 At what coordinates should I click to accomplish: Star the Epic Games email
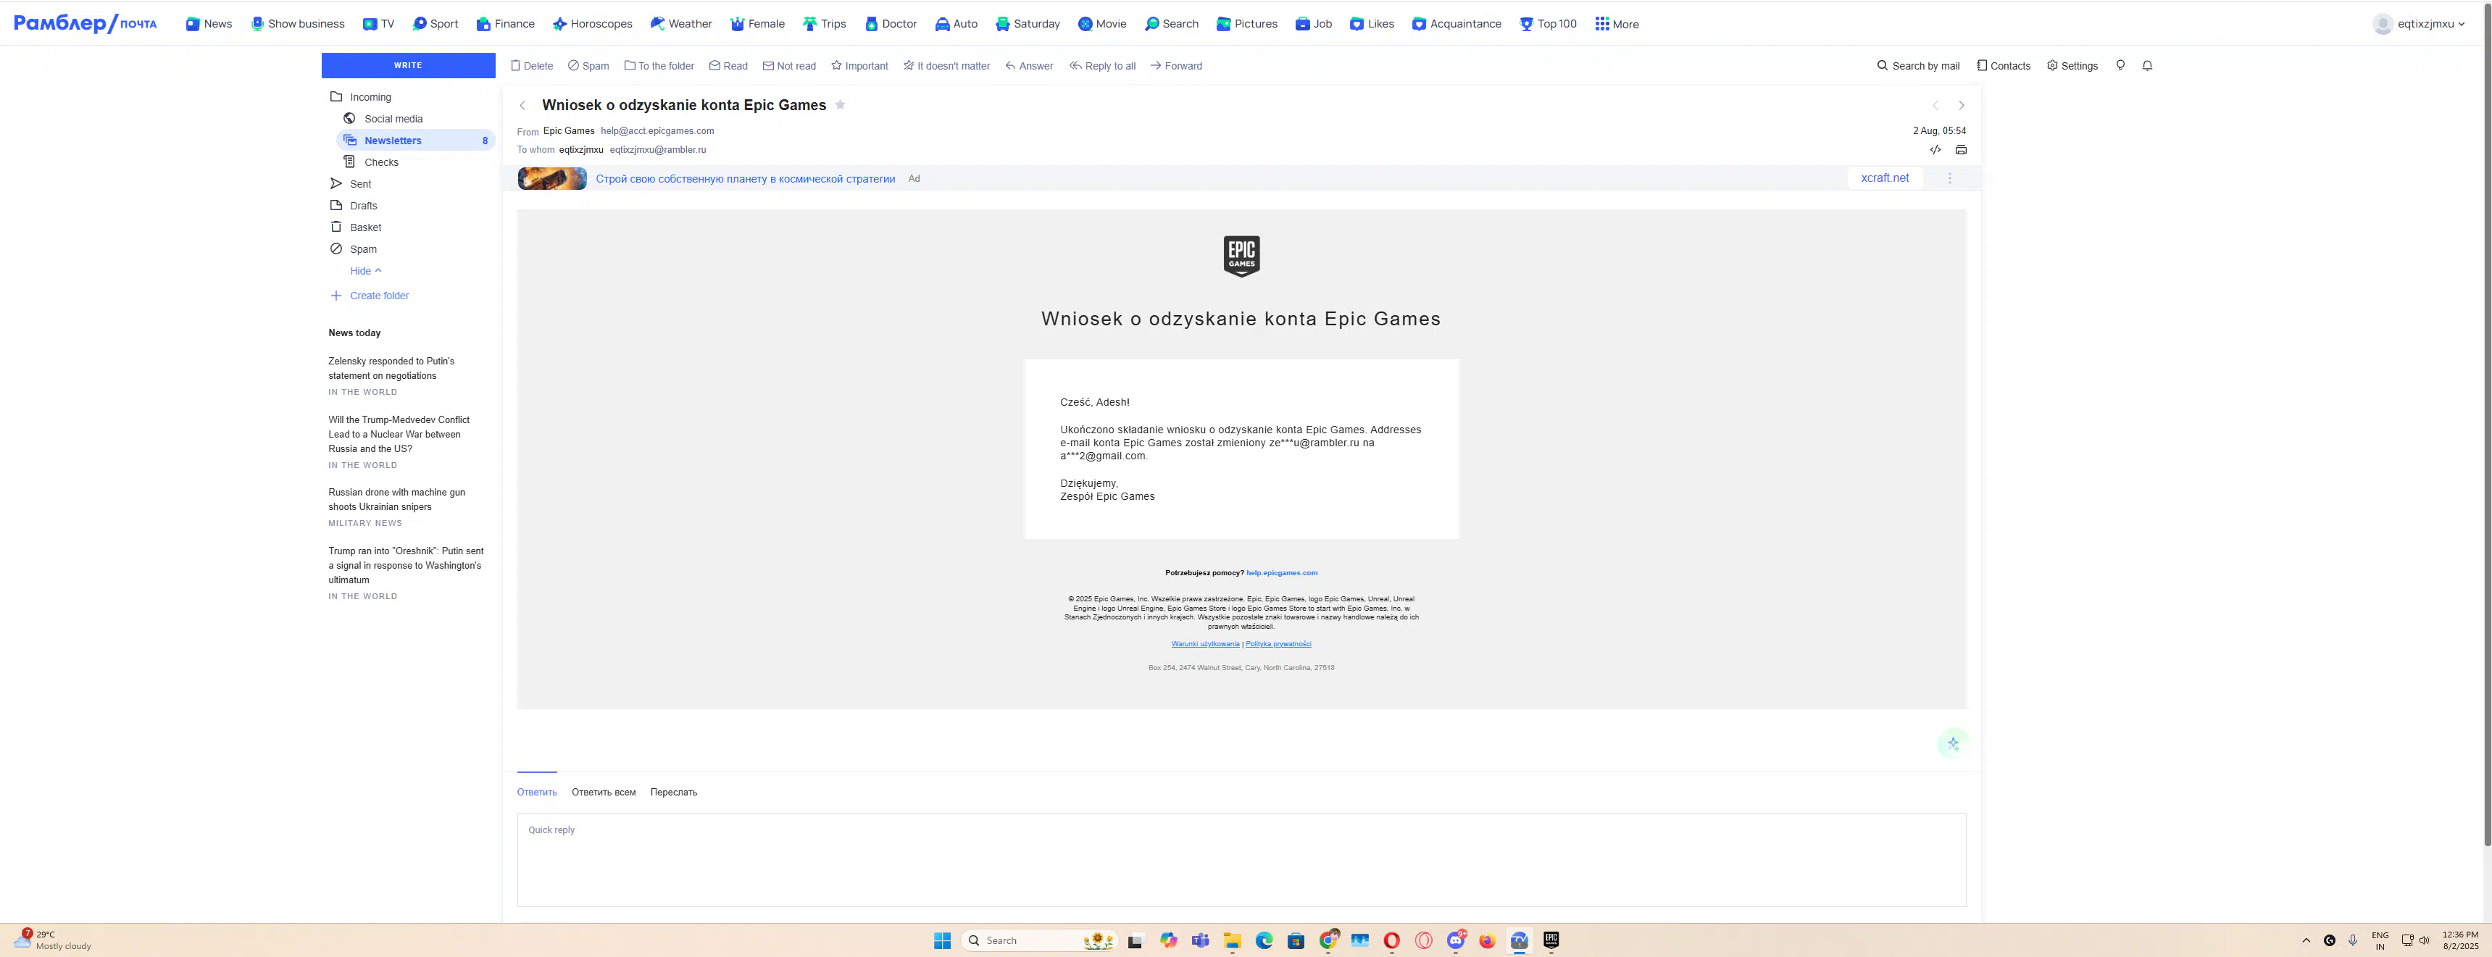[840, 104]
